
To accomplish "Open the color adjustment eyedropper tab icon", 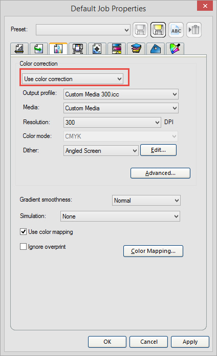I will tap(175, 49).
